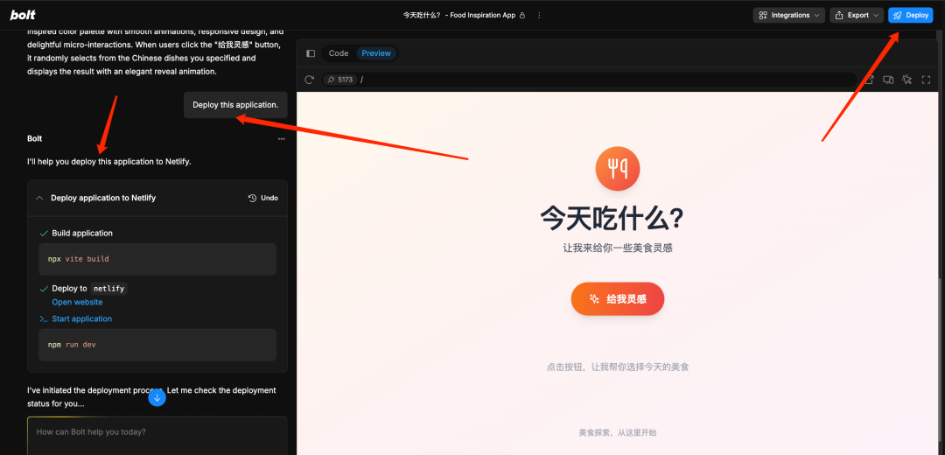Activate the element inspector cursor icon
945x455 pixels.
pos(907,80)
